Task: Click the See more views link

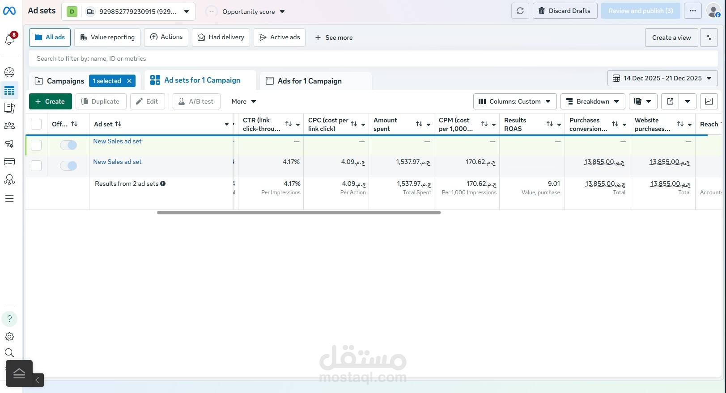Action: (x=334, y=38)
